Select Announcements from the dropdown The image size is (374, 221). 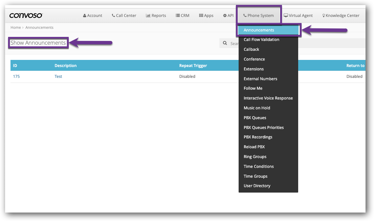coord(259,30)
